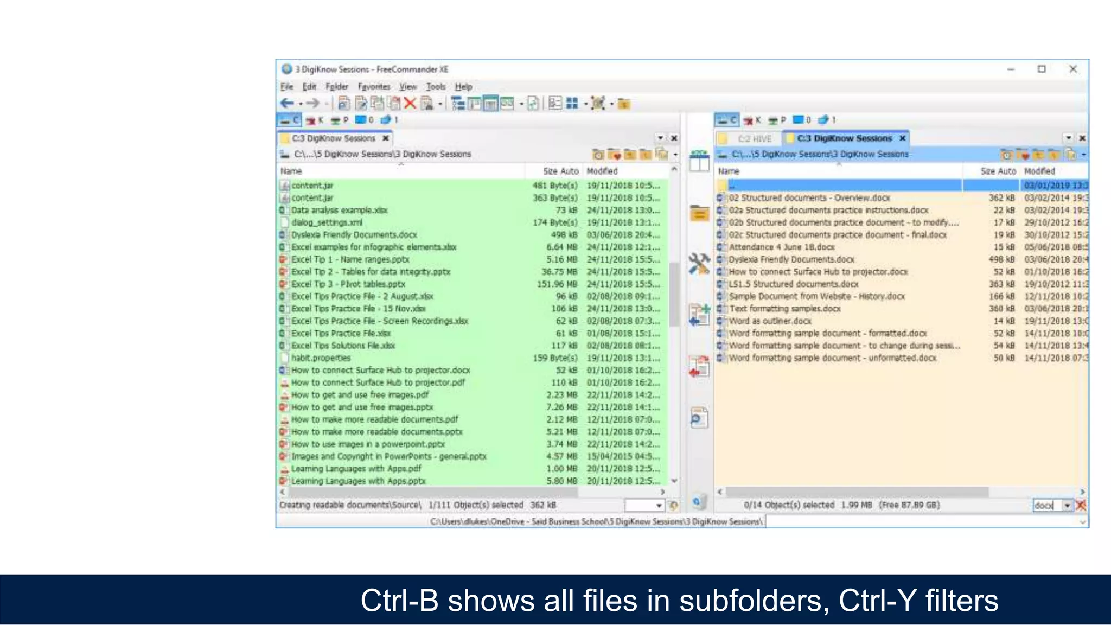
Task: Open dropdown arrow next to back button
Action: coord(301,104)
